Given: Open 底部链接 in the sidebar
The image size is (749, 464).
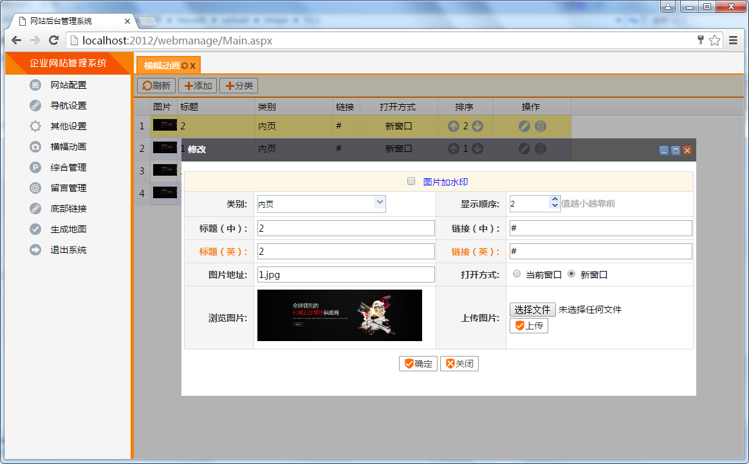Looking at the screenshot, I should pyautogui.click(x=68, y=209).
